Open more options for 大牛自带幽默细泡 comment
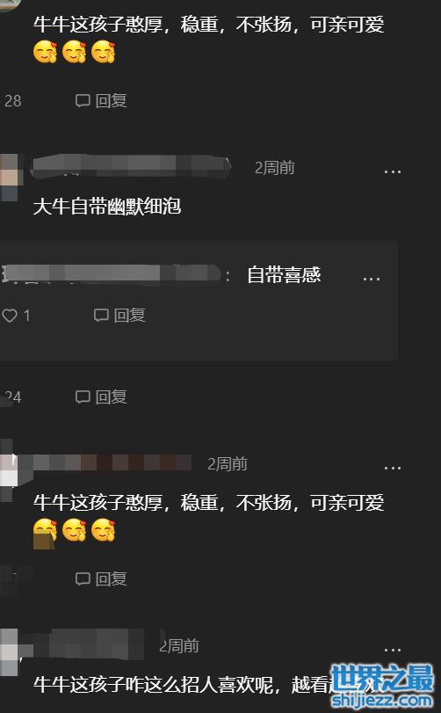 [393, 172]
